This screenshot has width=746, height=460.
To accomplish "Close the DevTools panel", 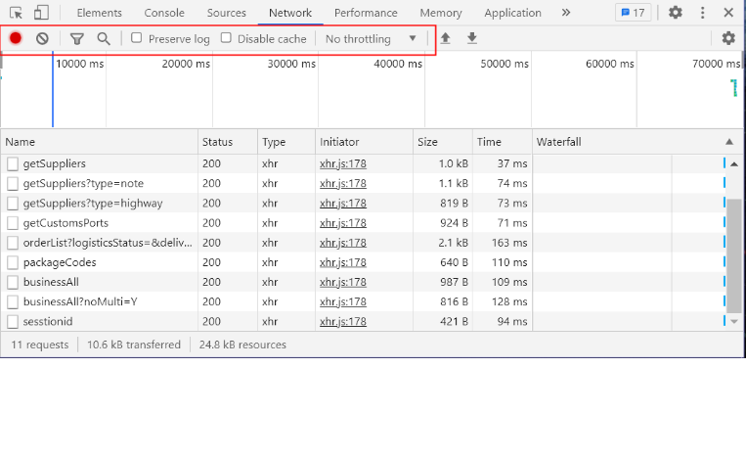I will (728, 13).
